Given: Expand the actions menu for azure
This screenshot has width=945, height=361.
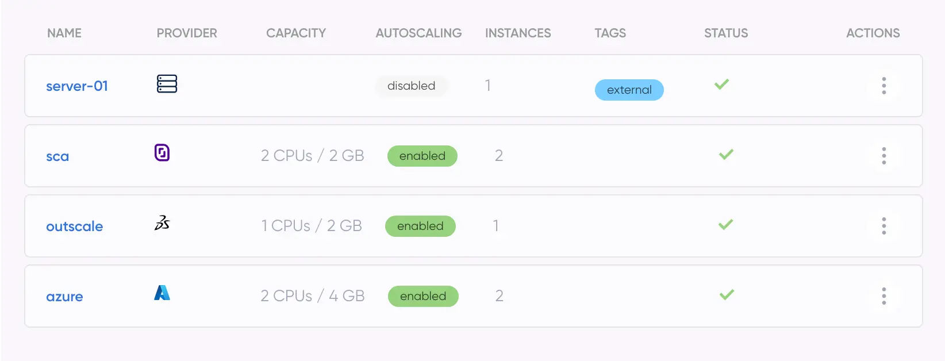Looking at the screenshot, I should coord(883,296).
